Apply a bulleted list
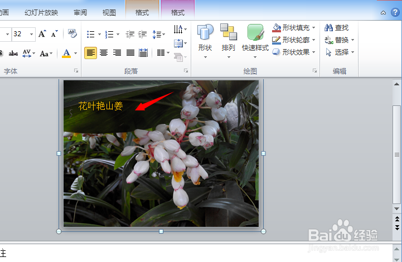 tap(90, 34)
